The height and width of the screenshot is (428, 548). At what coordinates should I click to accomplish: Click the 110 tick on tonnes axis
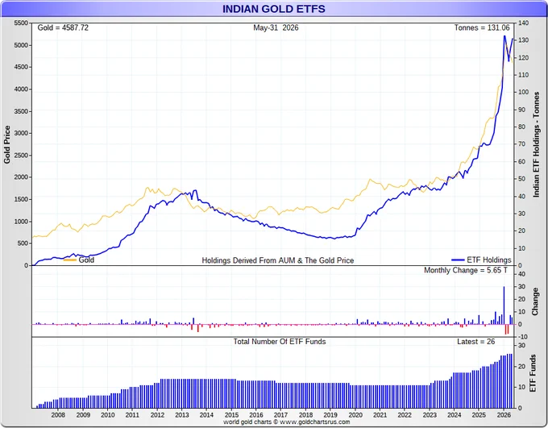(x=523, y=75)
